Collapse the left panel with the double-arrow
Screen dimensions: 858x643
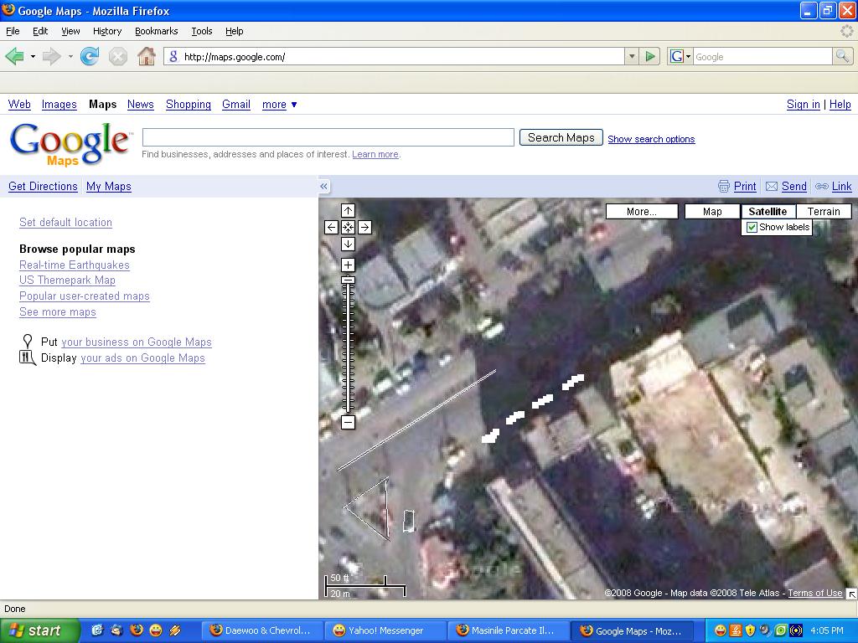[323, 187]
